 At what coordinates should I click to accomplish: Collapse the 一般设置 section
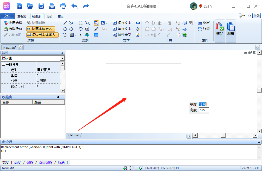tap(3, 64)
